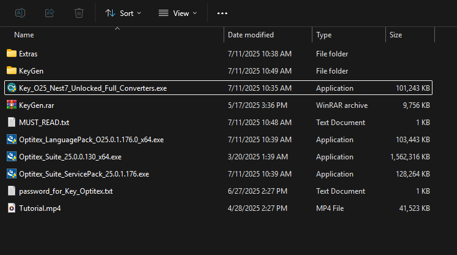457x255 pixels.
Task: Click the KeyGen.rar WinRAR archive icon
Action: click(12, 105)
